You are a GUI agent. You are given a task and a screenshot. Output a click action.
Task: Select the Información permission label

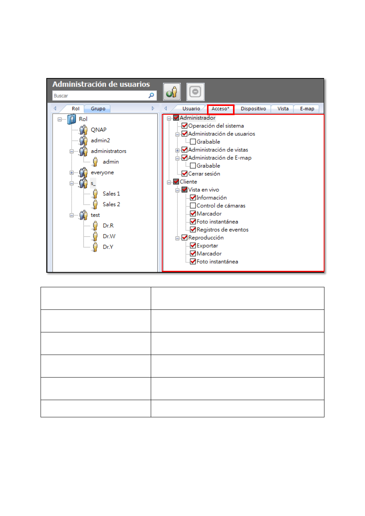[212, 198]
